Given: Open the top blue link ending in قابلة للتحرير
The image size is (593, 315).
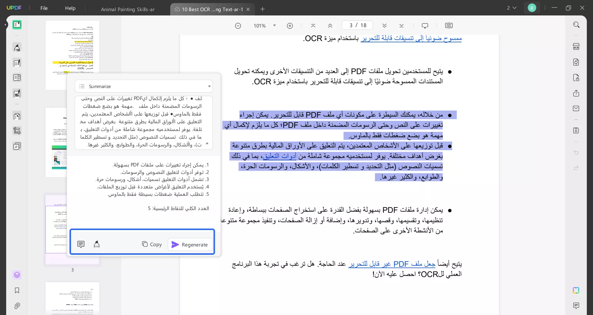Looking at the screenshot, I should point(411,39).
